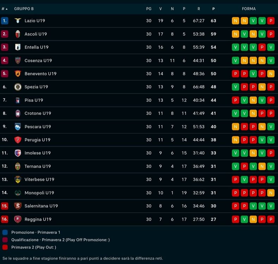Click the blue Promozione Primavera 1 swatch
This screenshot has width=278, height=264.
(x=5, y=232)
